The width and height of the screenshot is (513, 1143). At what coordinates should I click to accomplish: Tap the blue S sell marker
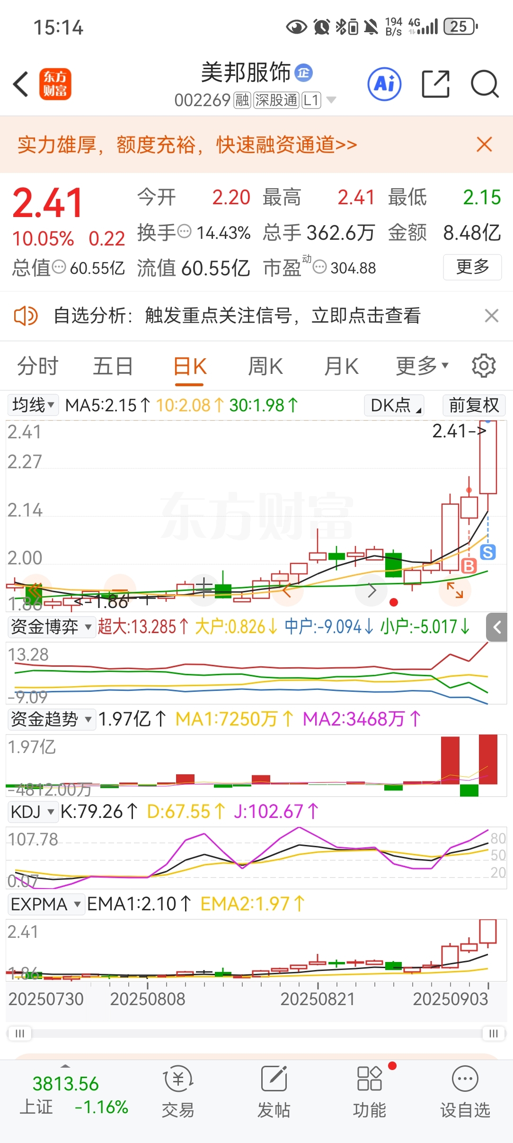488,552
